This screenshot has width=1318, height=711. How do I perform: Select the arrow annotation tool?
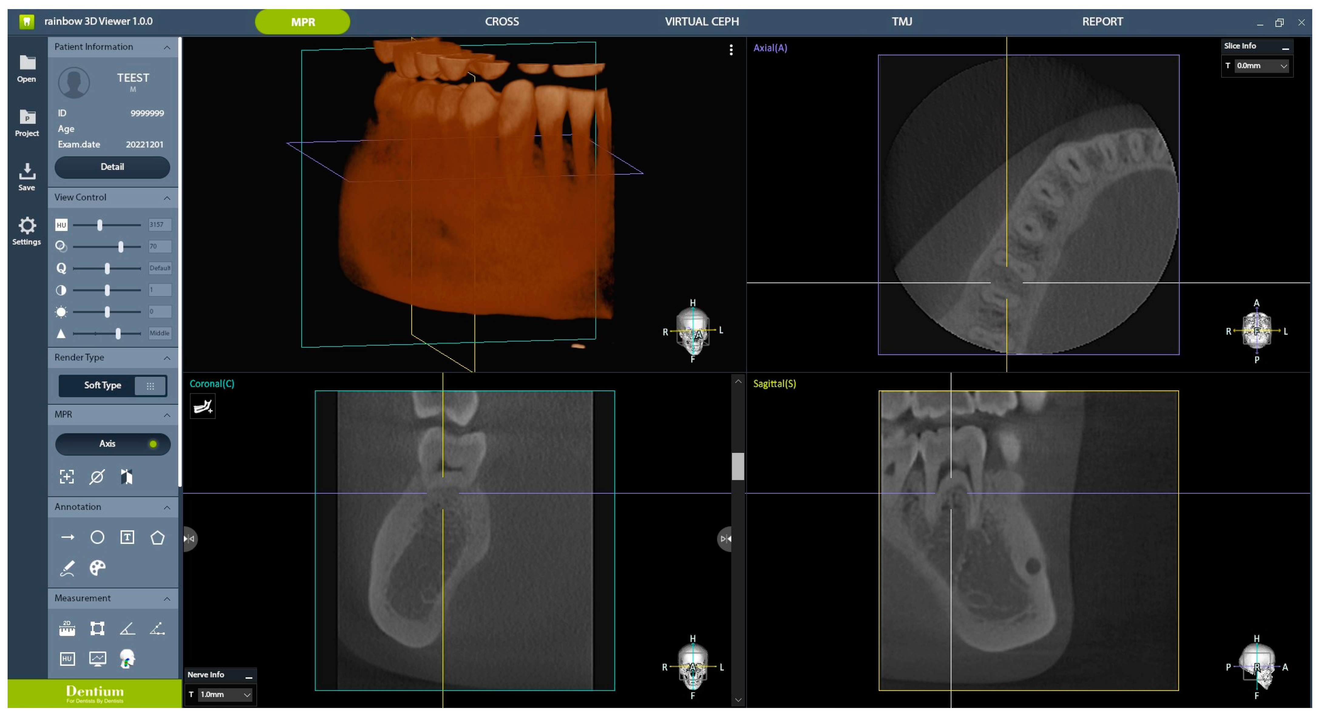(x=67, y=537)
